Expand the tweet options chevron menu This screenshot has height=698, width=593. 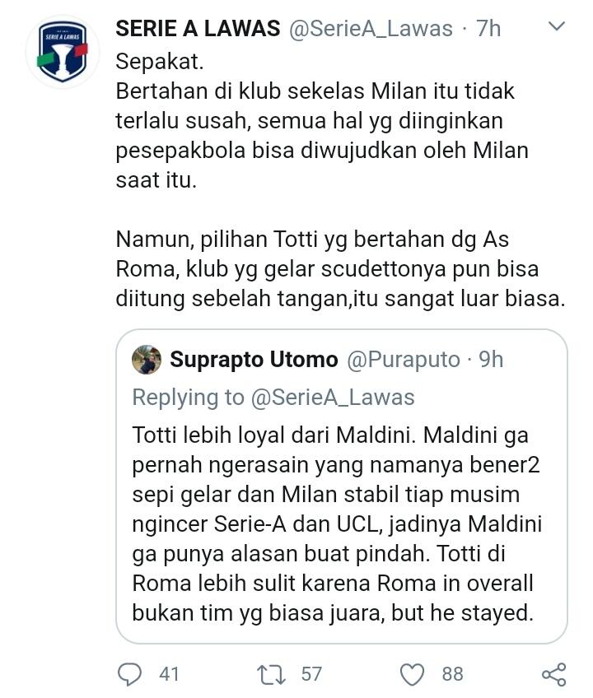tap(557, 27)
